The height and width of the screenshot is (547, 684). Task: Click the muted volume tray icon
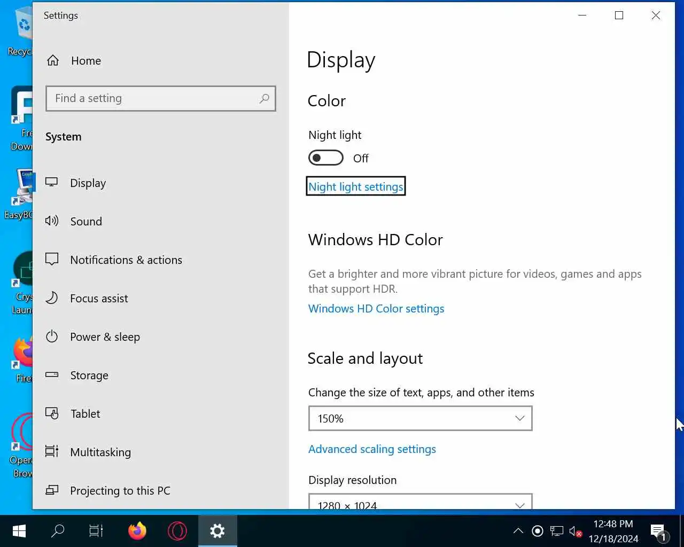576,531
